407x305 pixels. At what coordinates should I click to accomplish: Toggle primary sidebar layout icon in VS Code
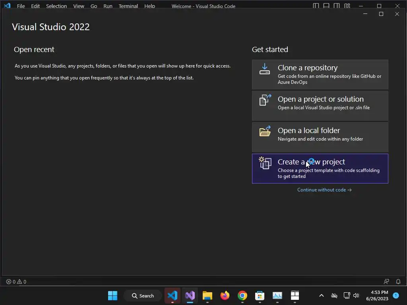316,6
